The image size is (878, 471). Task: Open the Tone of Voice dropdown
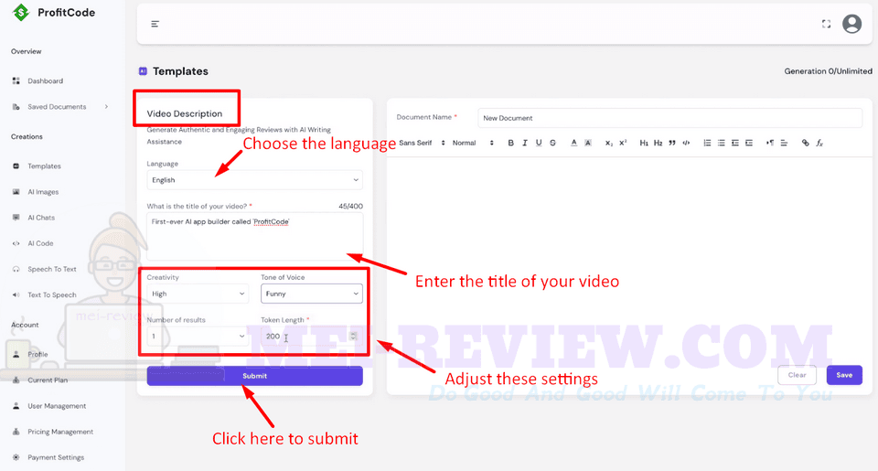tap(311, 294)
